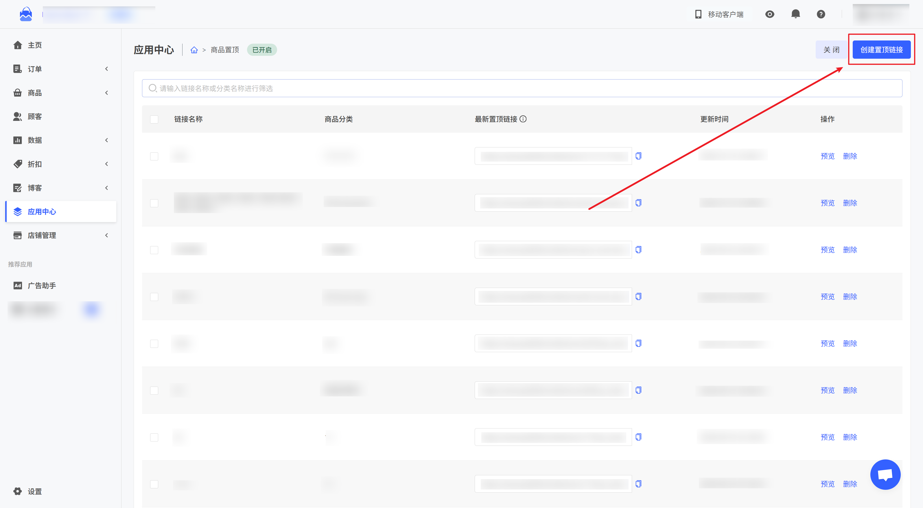
Task: Open the live chat bubble widget
Action: pyautogui.click(x=885, y=474)
